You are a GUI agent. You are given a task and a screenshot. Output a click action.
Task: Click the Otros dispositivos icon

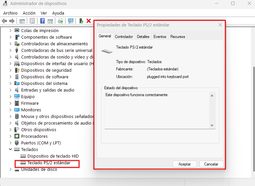(17, 130)
